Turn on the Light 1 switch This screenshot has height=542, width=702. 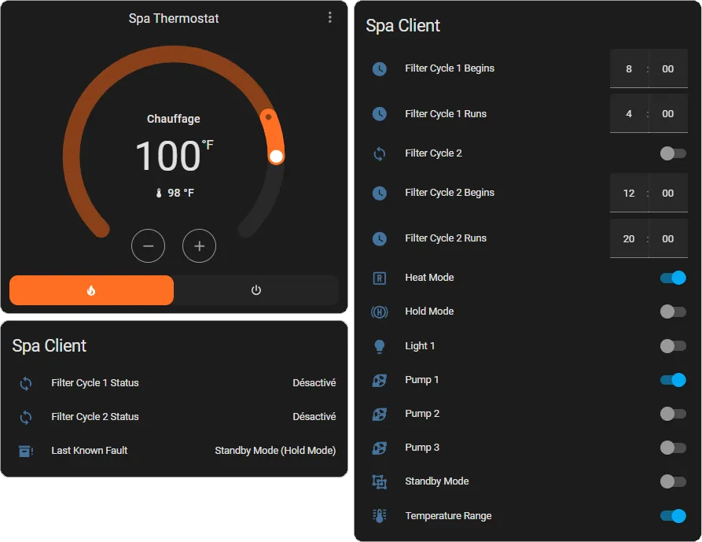pos(672,346)
